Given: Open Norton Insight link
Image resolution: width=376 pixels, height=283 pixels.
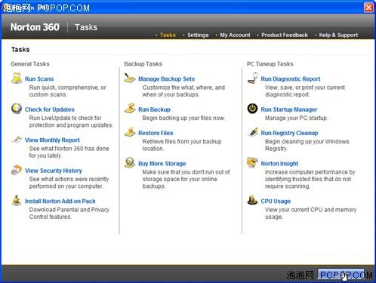Looking at the screenshot, I should pos(279,164).
